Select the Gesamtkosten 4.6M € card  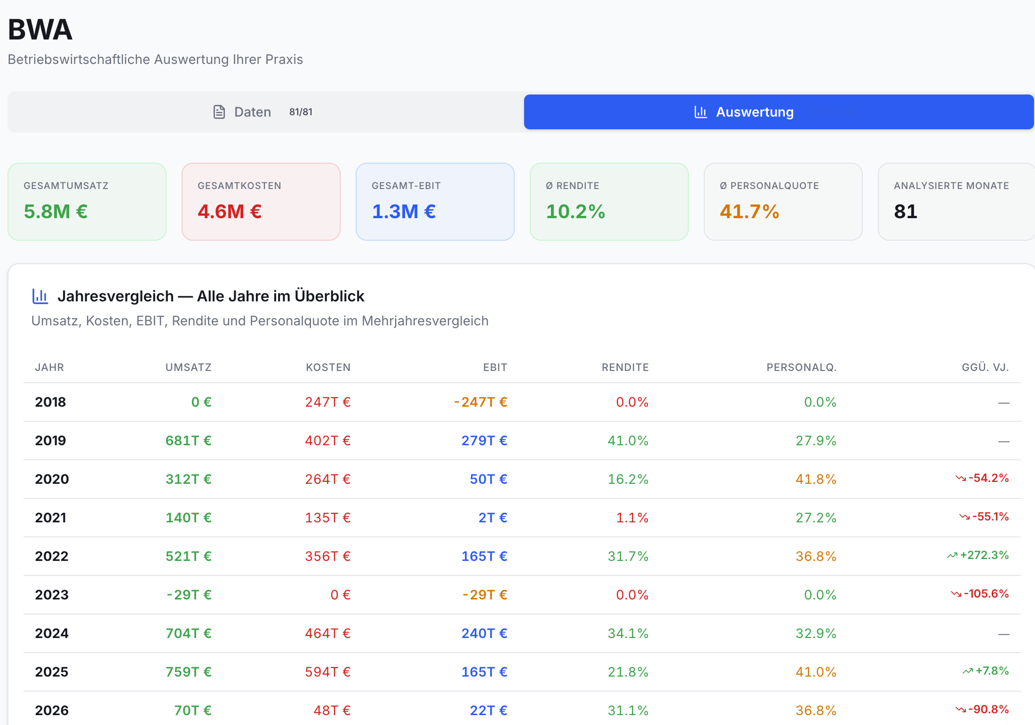[x=261, y=202]
